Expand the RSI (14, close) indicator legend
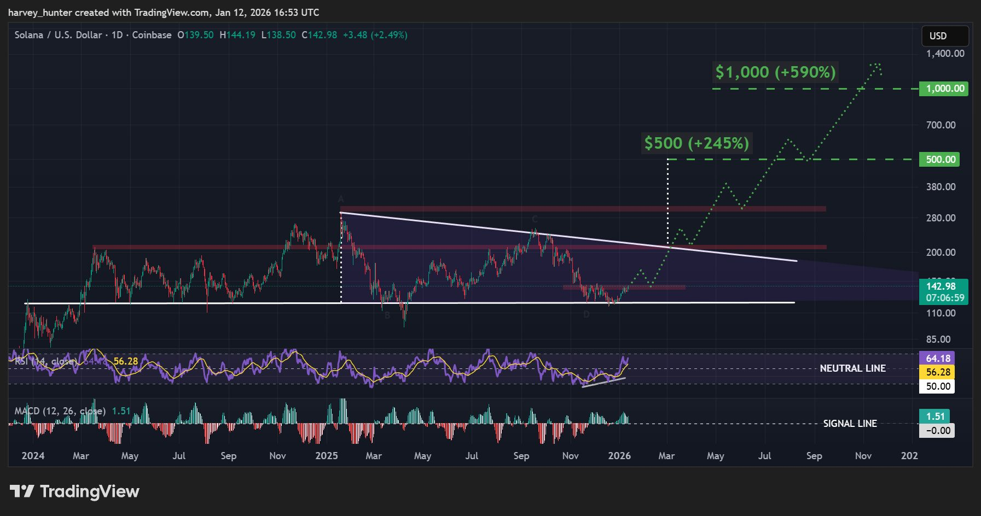The image size is (981, 516). [45, 361]
